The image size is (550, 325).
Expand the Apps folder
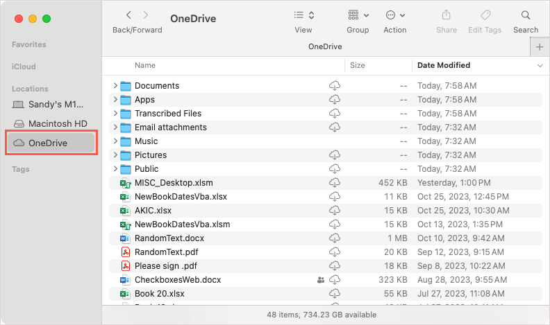click(x=115, y=99)
